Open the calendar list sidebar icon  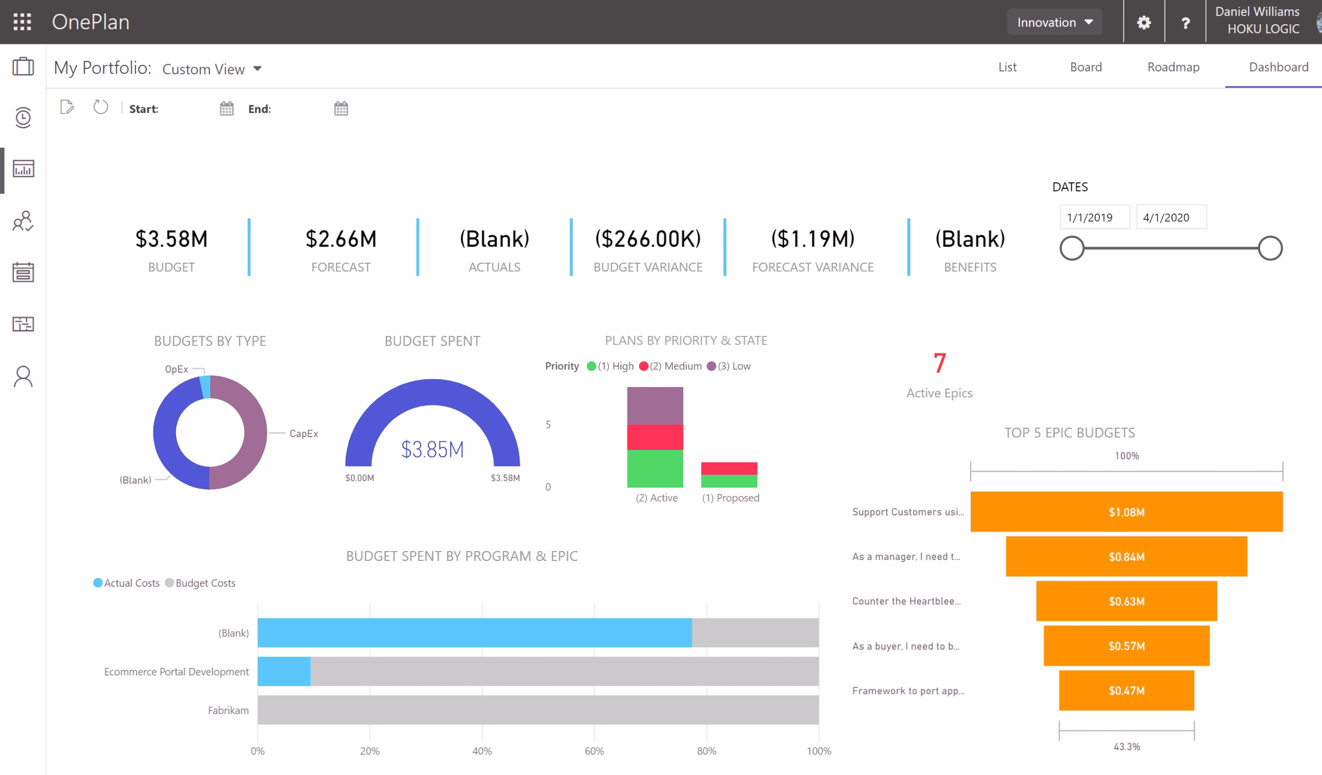[23, 272]
